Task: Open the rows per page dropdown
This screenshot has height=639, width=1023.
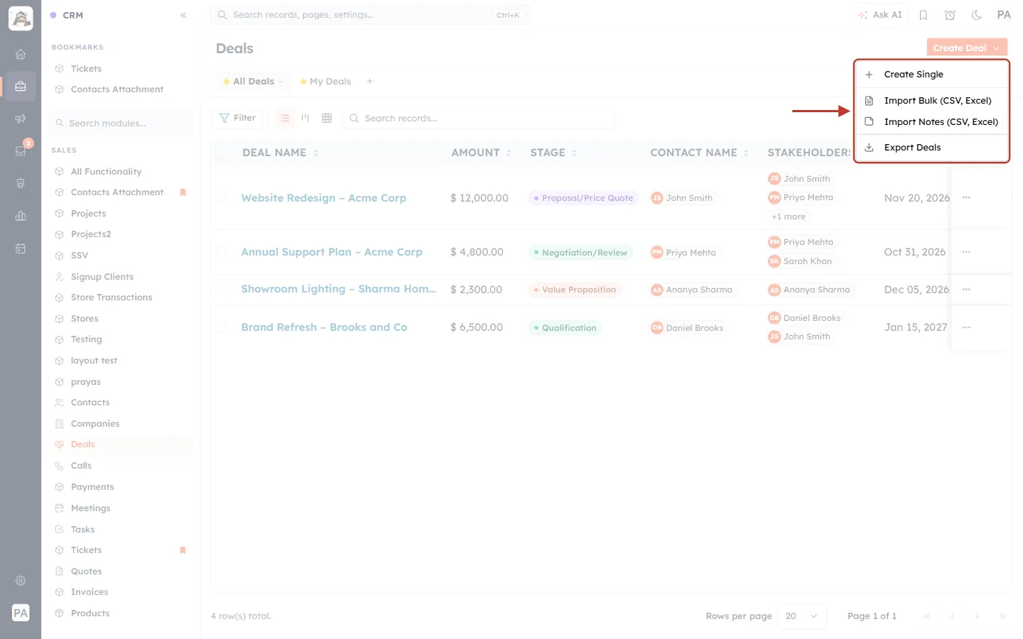Action: [802, 616]
